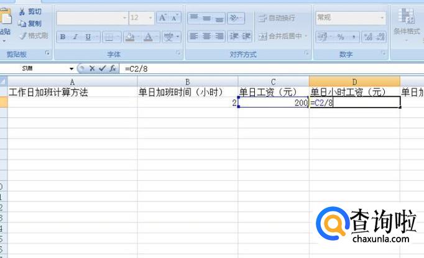This screenshot has width=424, height=258.
Task: Align cell content to top
Action: 194,18
